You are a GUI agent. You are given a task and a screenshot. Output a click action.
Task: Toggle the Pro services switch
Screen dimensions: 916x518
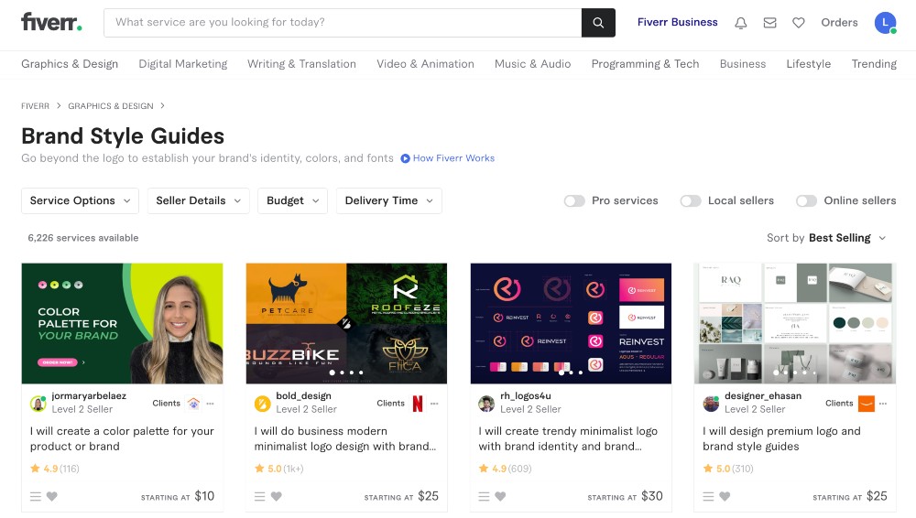(574, 201)
